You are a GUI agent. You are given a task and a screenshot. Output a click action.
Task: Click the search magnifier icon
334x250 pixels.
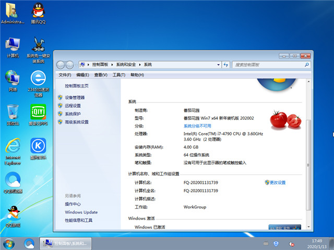pyautogui.click(x=307, y=65)
